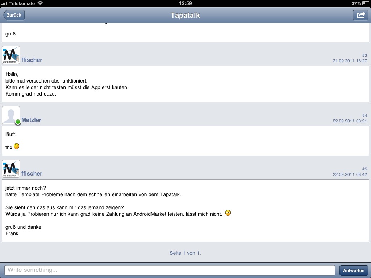Tap the Antworten reply button
Image resolution: width=371 pixels, height=278 pixels.
click(354, 270)
